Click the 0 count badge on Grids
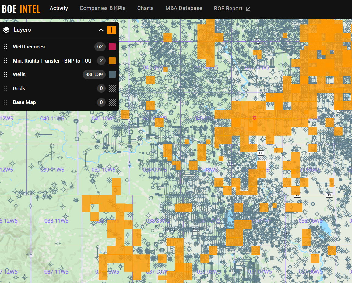 point(101,88)
